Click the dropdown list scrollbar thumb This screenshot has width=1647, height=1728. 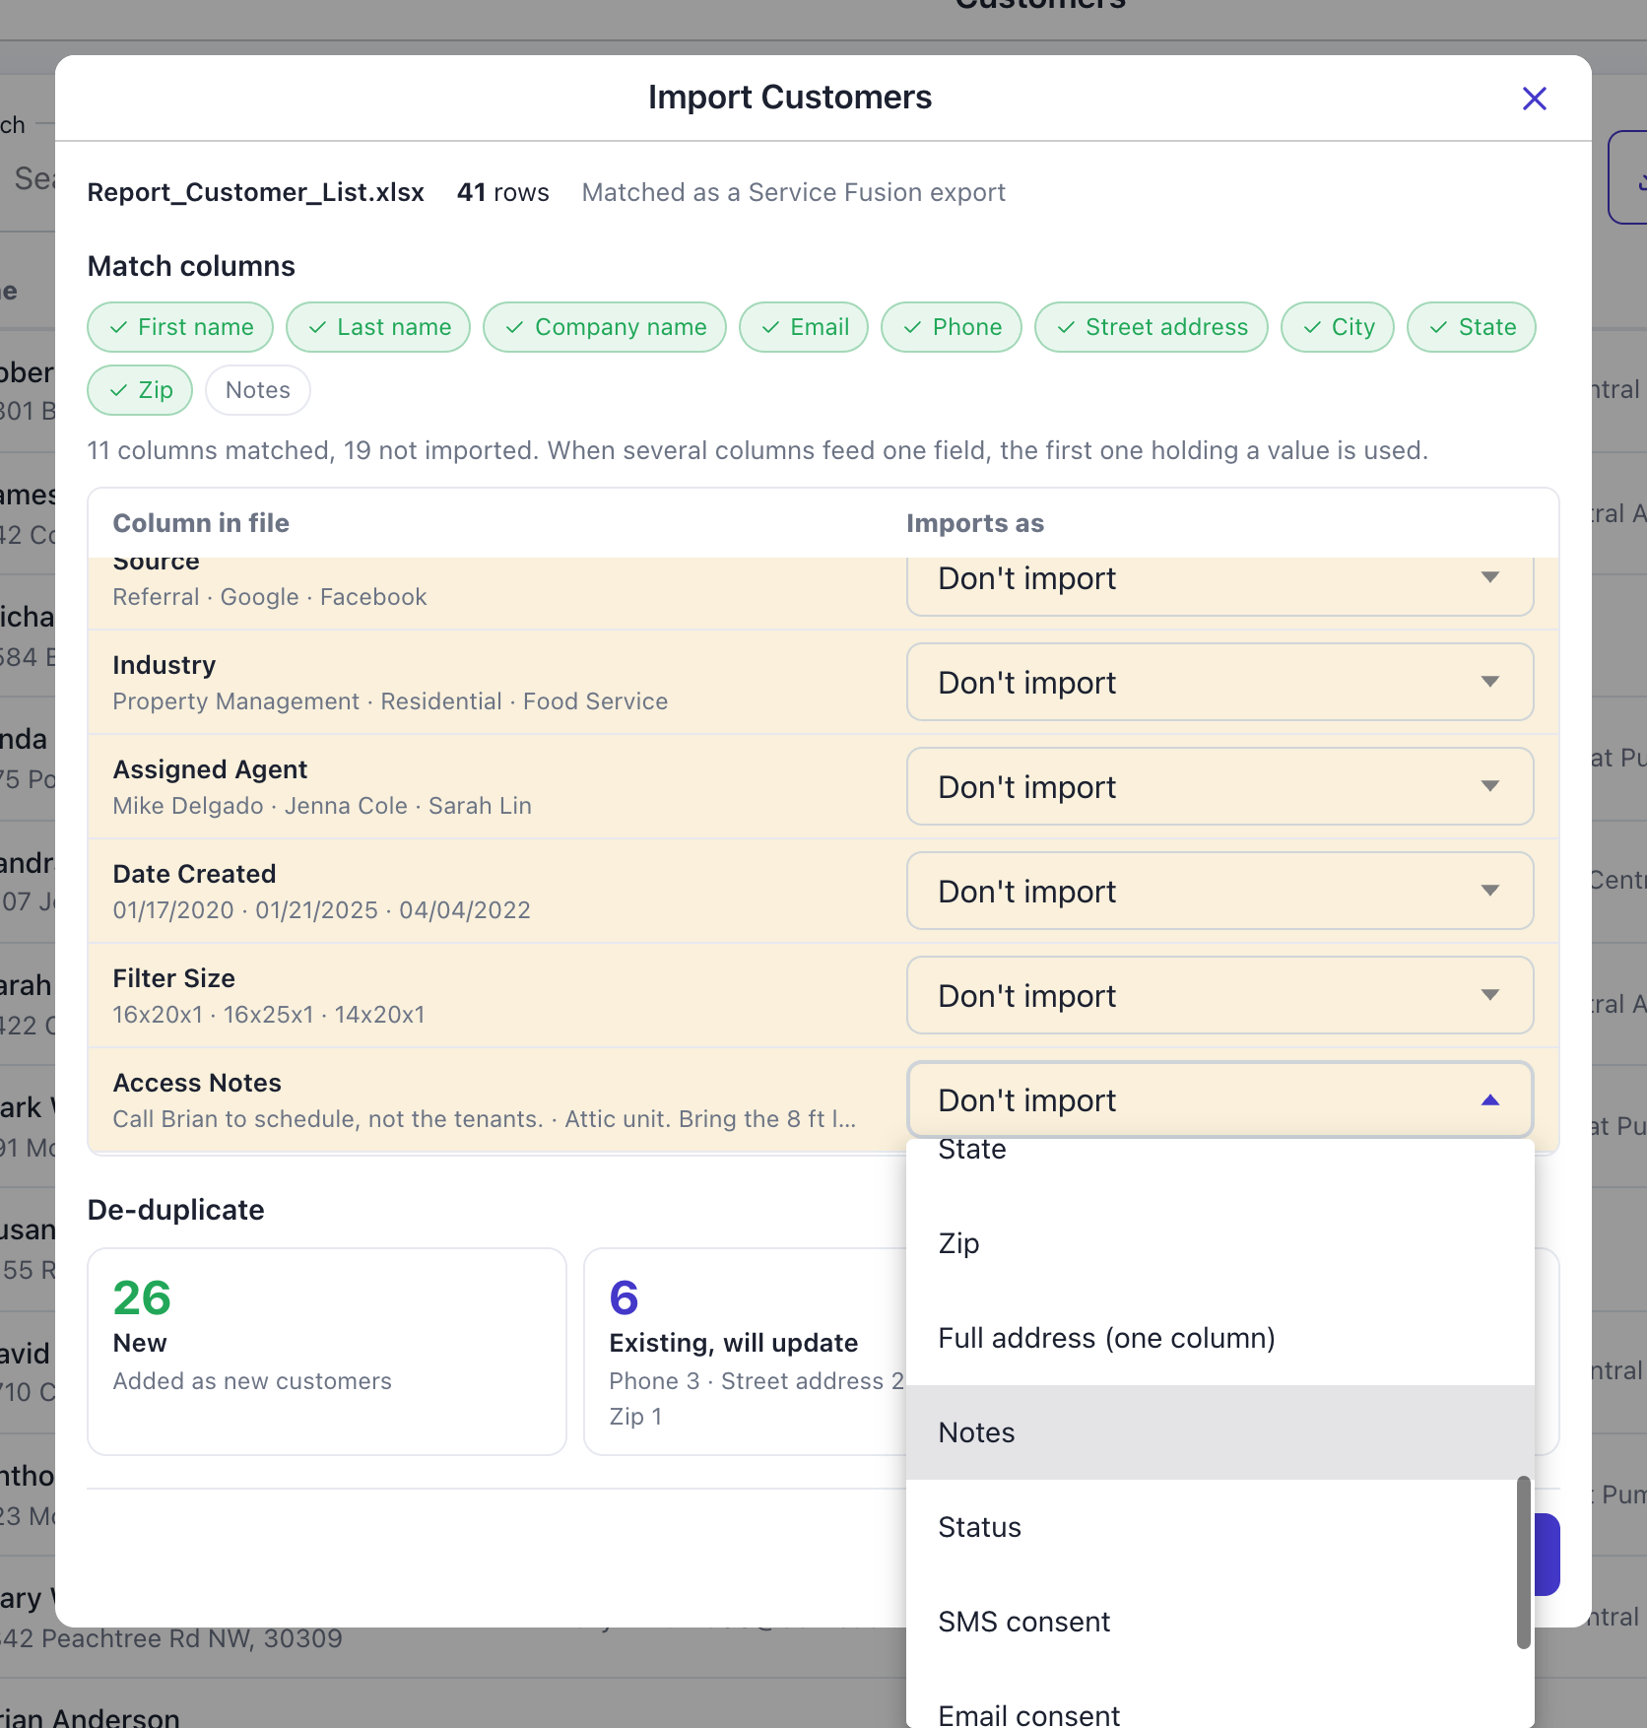click(1524, 1562)
